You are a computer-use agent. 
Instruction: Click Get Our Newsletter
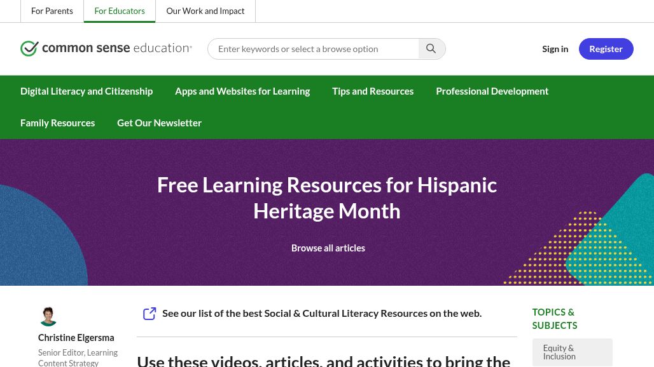tap(159, 123)
